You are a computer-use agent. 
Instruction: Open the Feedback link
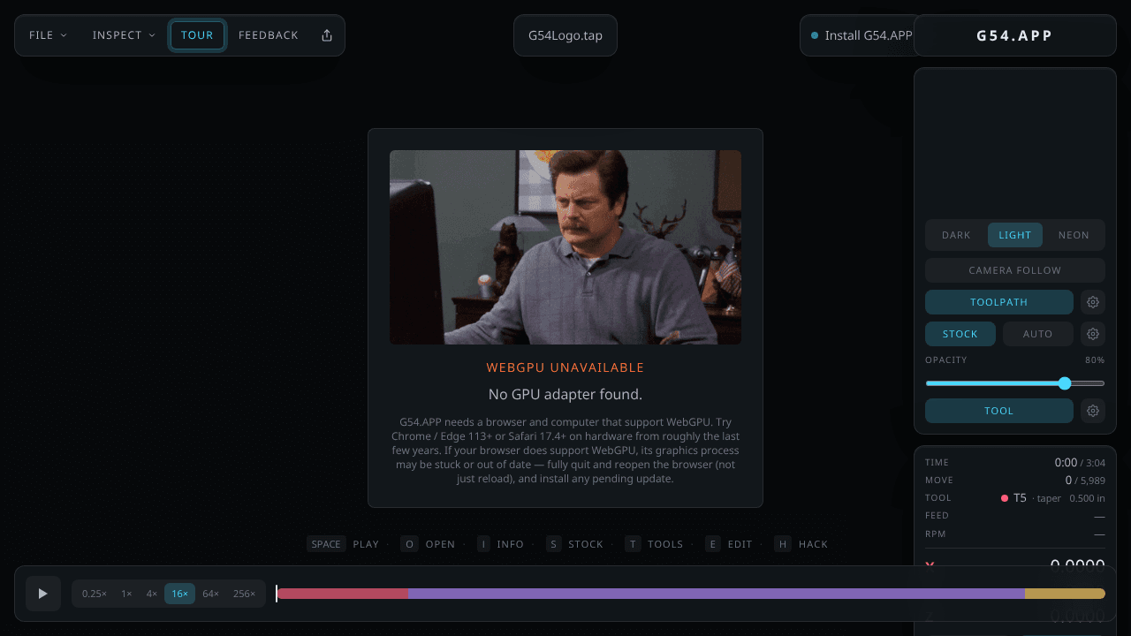pos(269,35)
